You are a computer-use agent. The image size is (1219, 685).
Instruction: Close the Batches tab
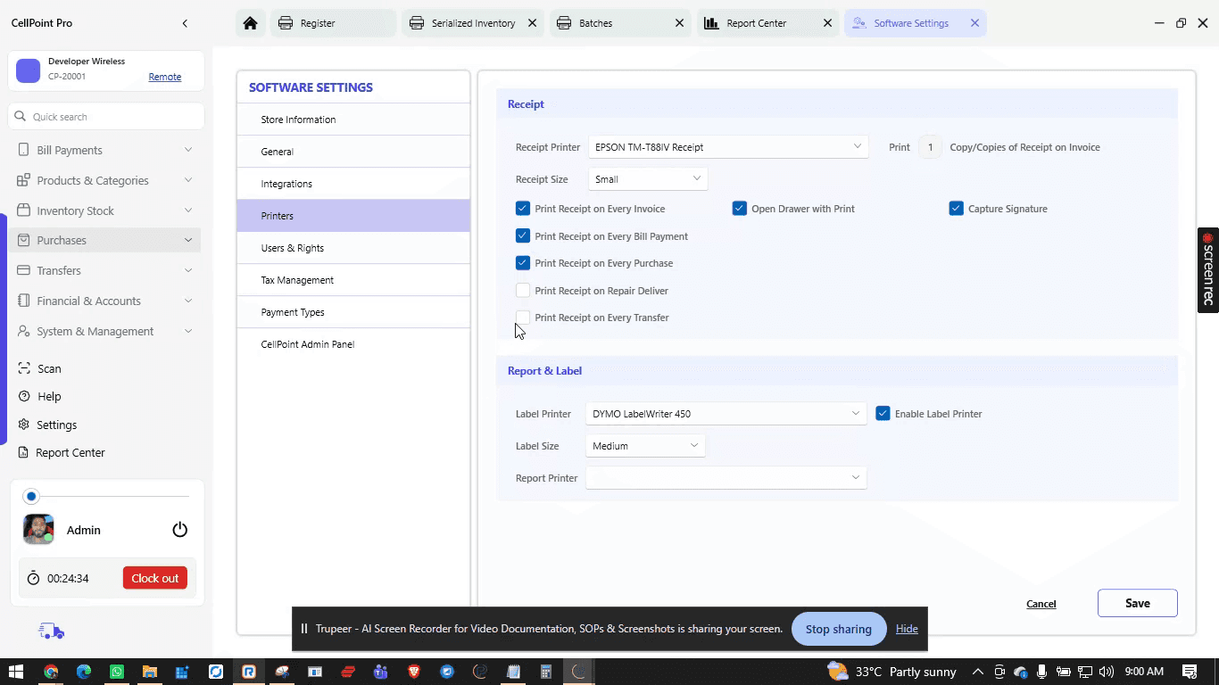[x=679, y=23]
